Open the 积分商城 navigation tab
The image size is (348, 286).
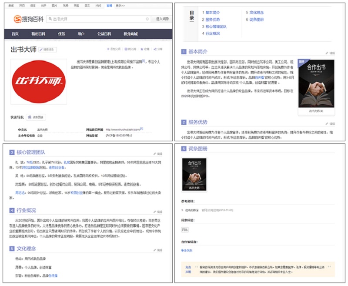tap(130, 34)
